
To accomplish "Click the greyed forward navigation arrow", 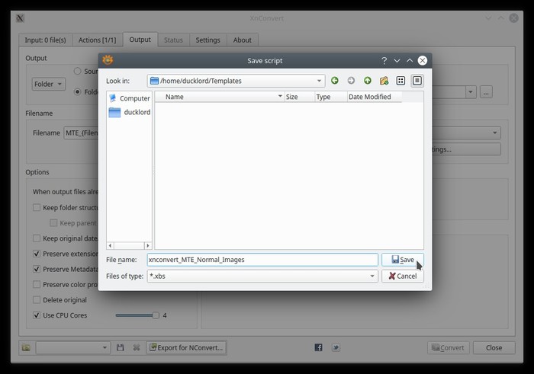I will pos(351,81).
